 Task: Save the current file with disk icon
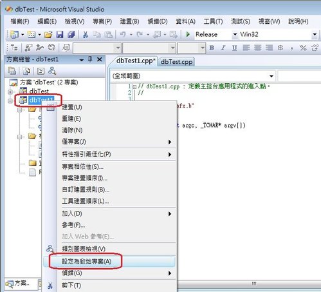pos(60,34)
